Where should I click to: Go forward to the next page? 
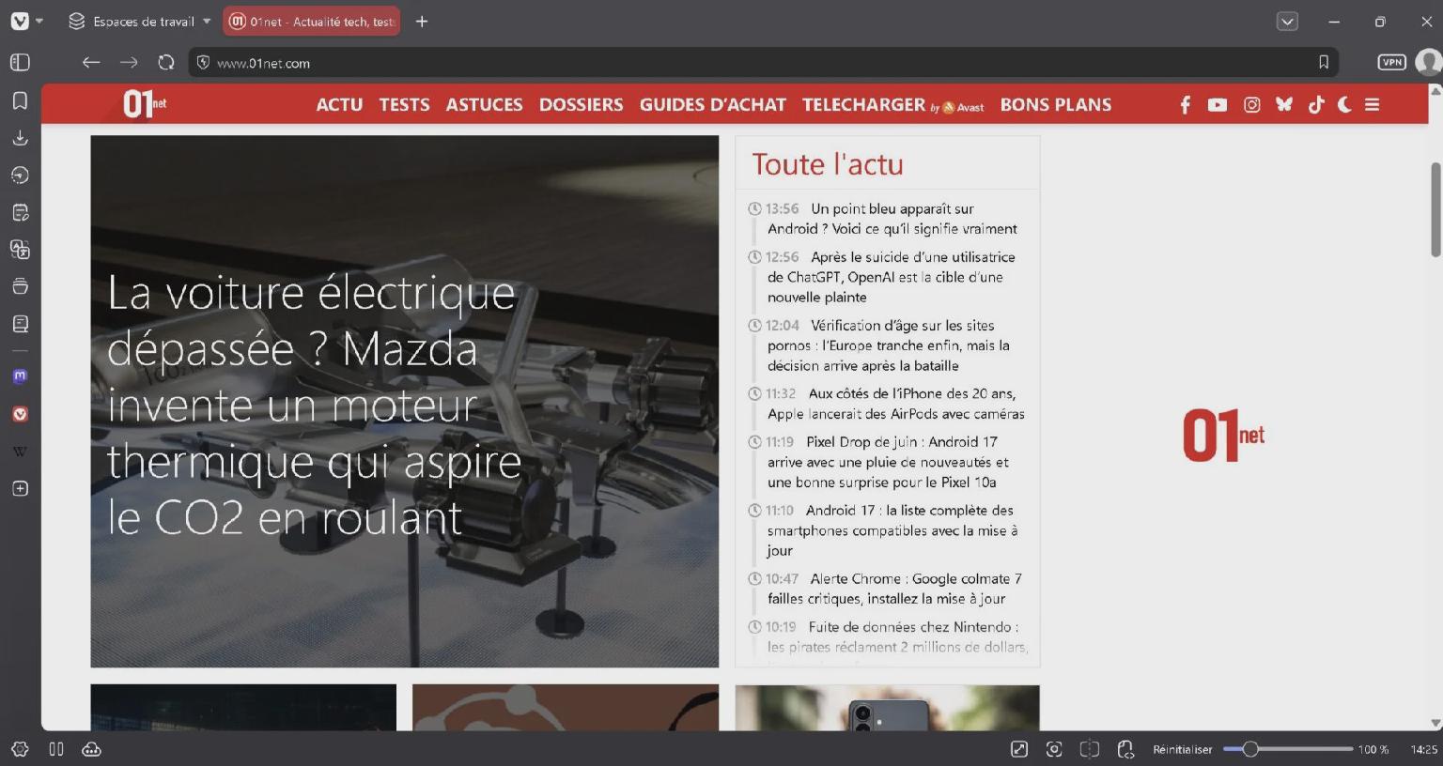pyautogui.click(x=129, y=63)
